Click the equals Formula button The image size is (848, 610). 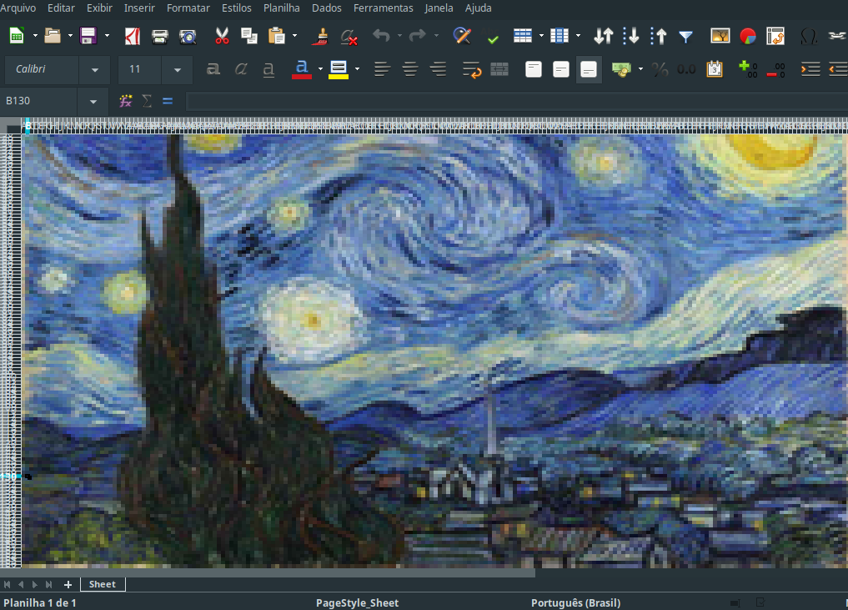(x=168, y=101)
